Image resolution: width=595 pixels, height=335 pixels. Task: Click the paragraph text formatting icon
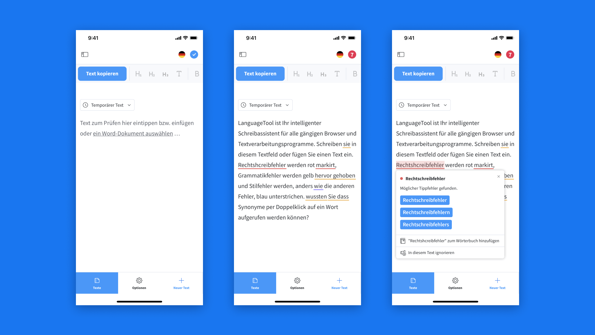coord(178,74)
